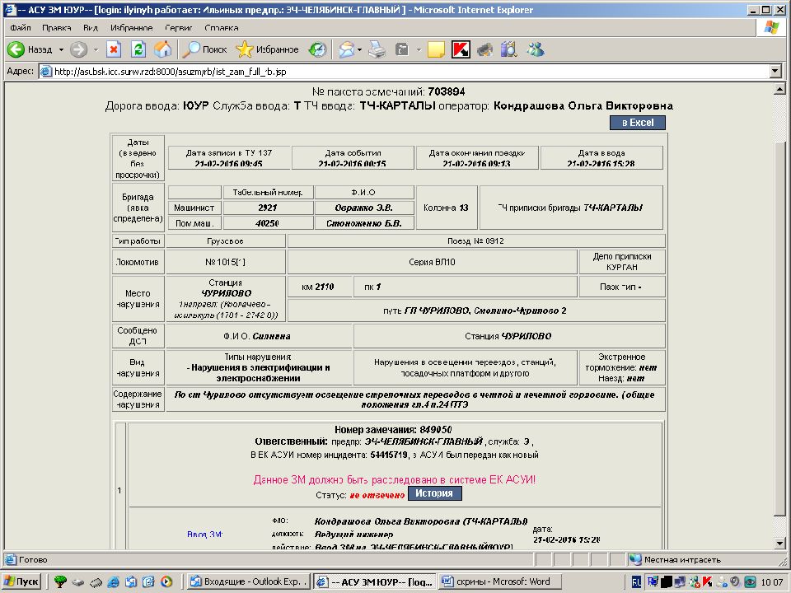Viewport: 791px width, 593px height.
Task: Click the не отвечено status text
Action: (377, 495)
